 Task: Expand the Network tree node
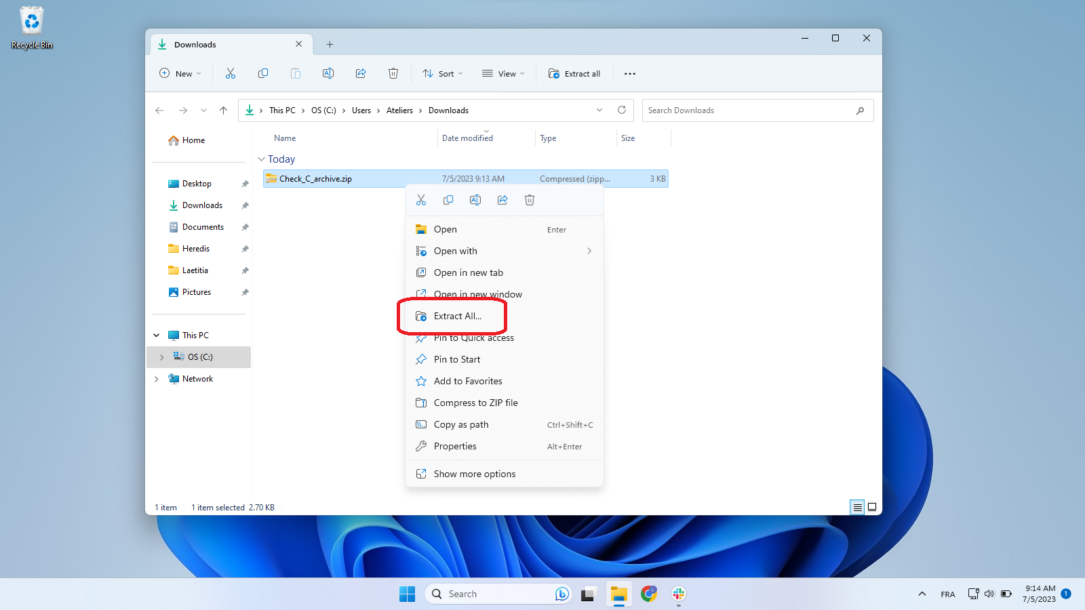[x=157, y=379]
